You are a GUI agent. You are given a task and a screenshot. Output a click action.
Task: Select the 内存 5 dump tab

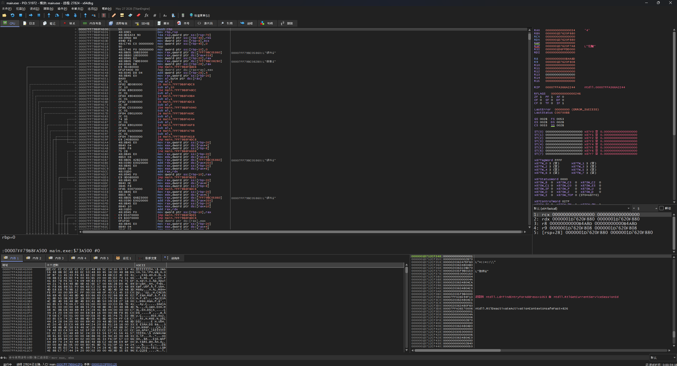(102, 258)
